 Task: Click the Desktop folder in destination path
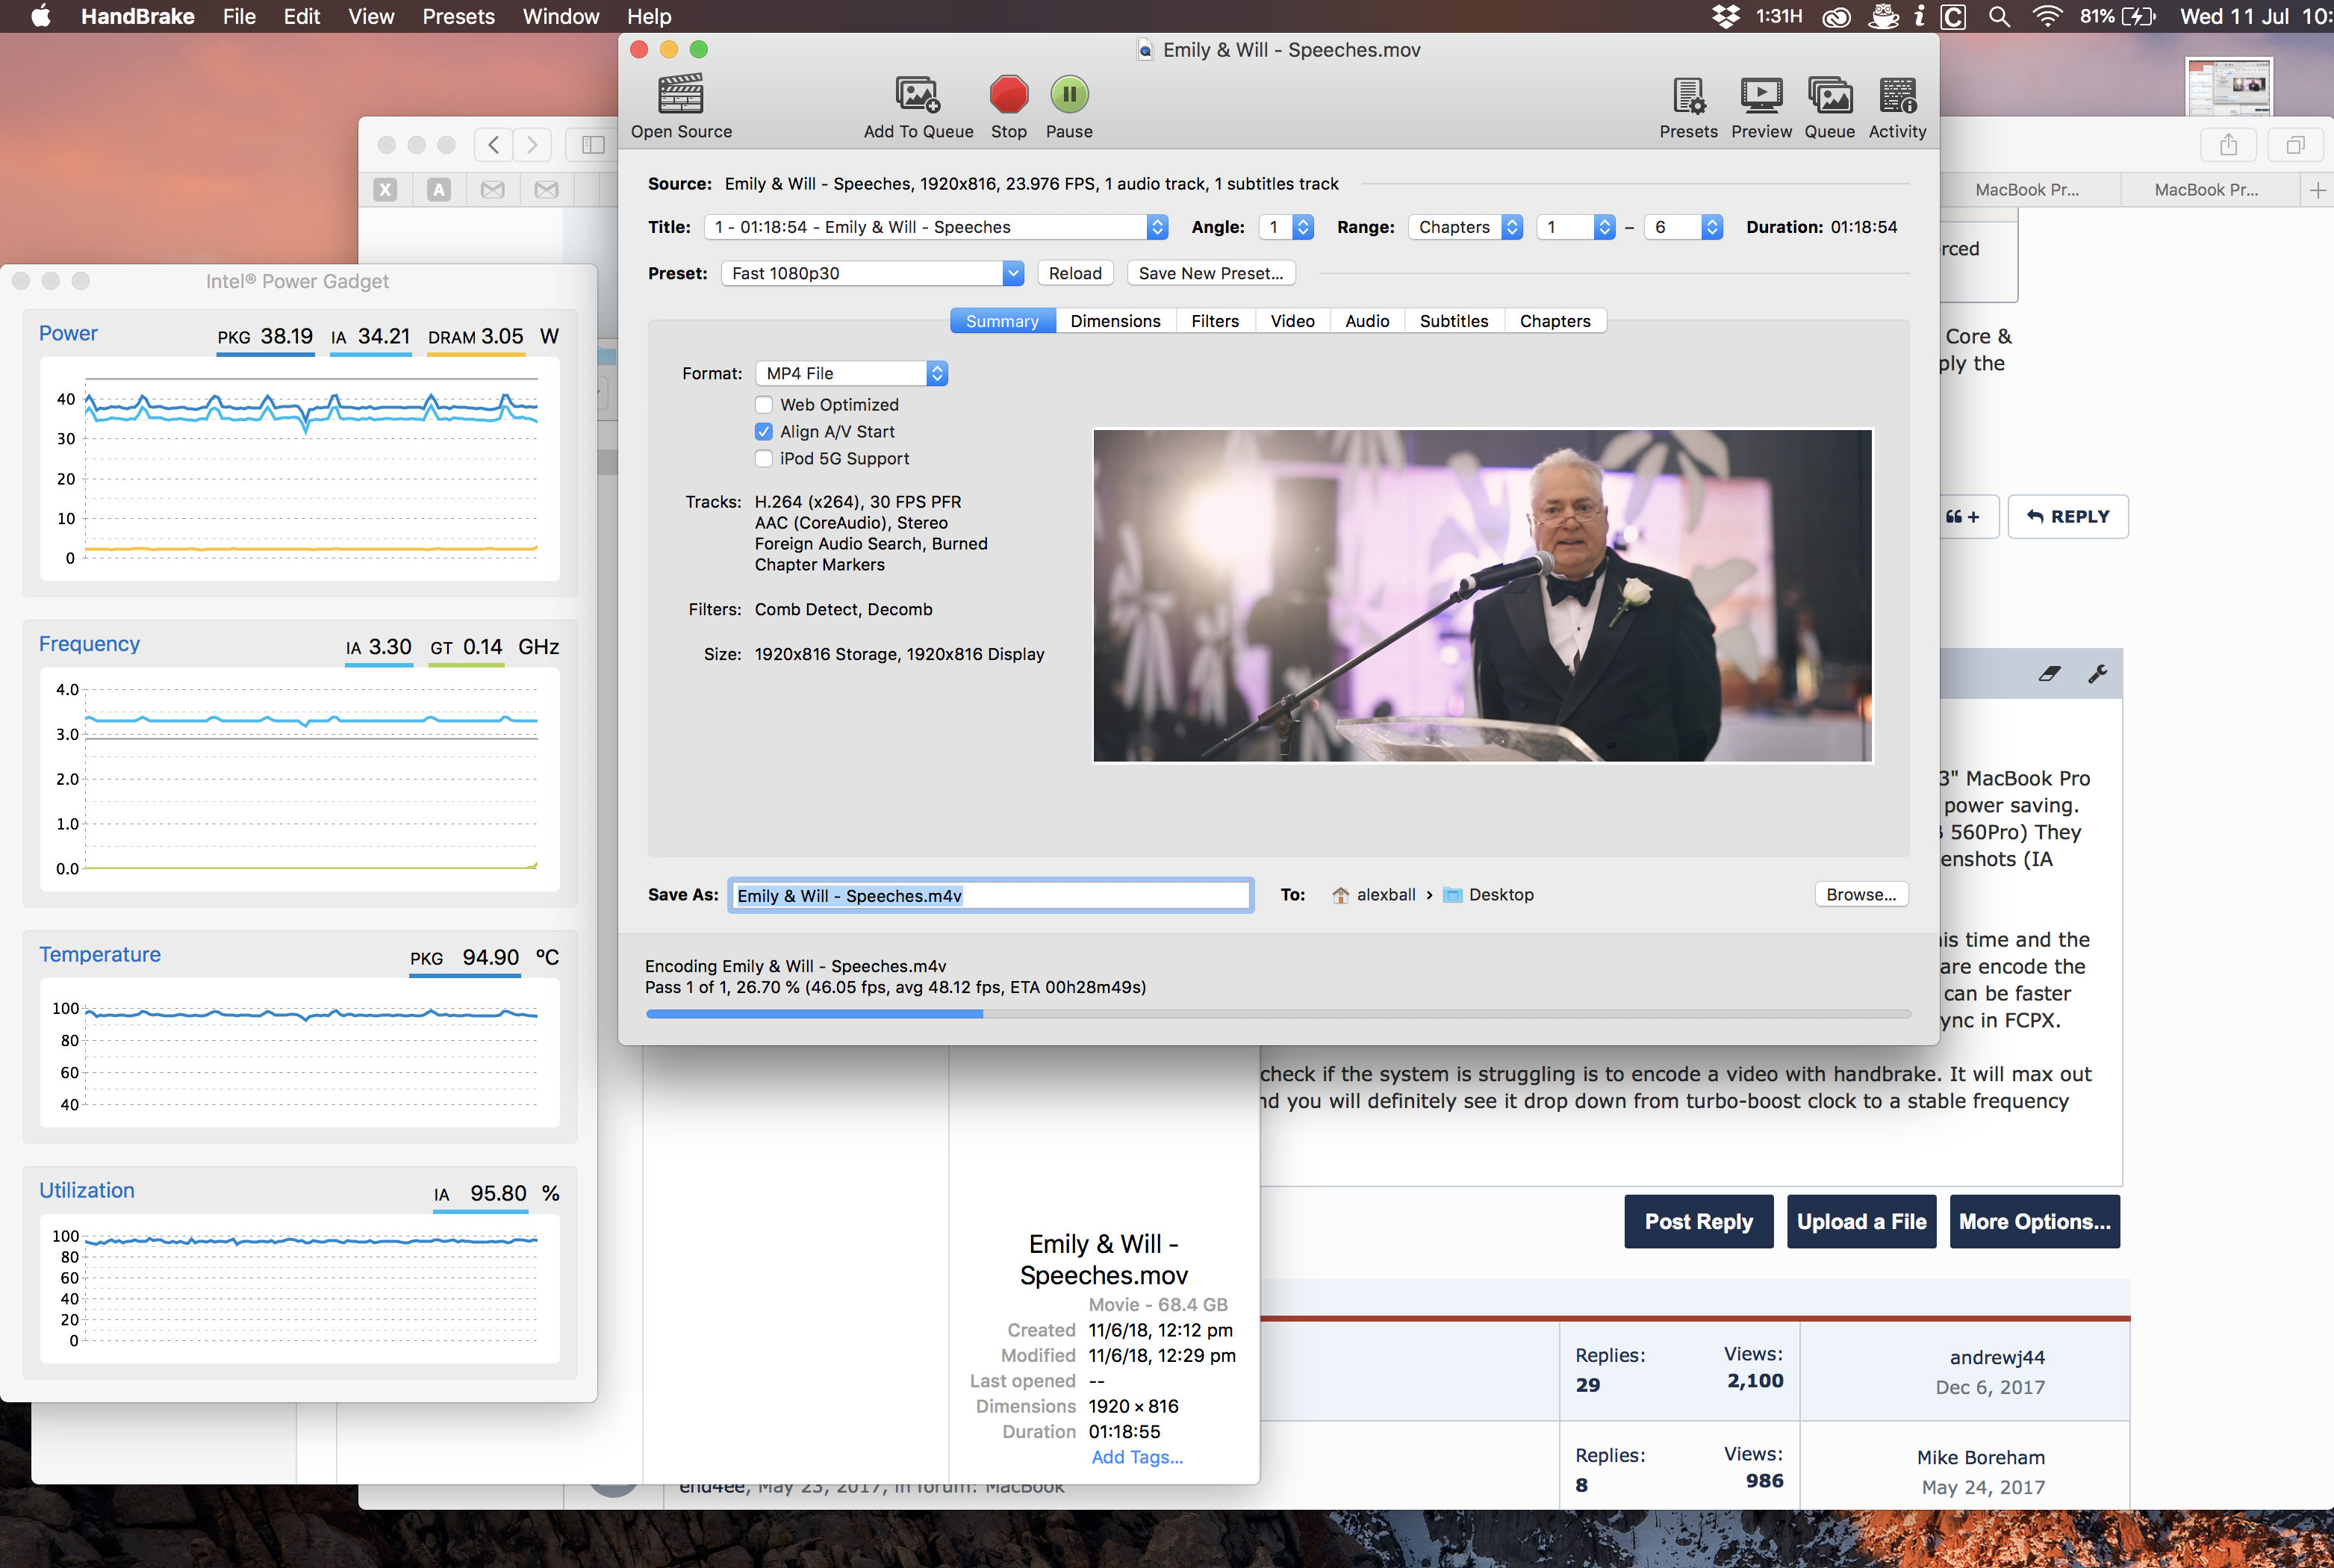click(1488, 895)
